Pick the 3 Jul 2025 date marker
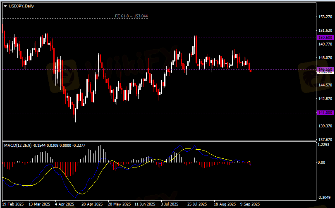This screenshot has height=208, width=335. pyautogui.click(x=170, y=204)
